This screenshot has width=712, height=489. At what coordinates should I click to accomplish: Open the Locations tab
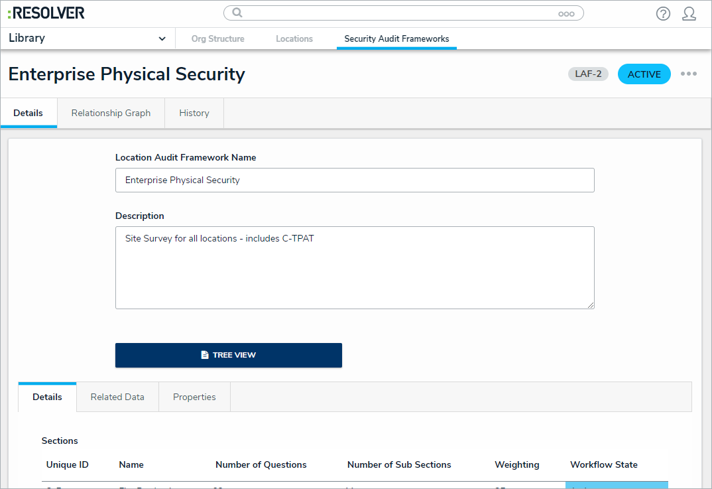click(294, 39)
